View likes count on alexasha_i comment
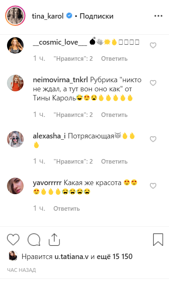The width and height of the screenshot is (169, 283). coord(73,162)
